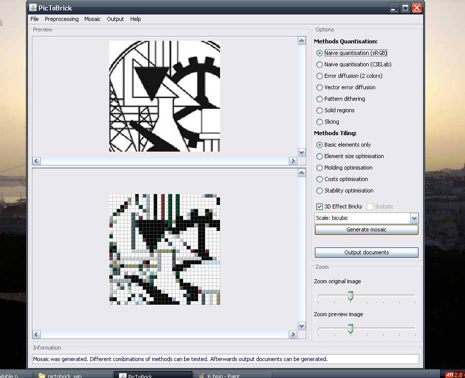The width and height of the screenshot is (465, 378).
Task: Click the PicToBrick title bar icon
Action: (x=33, y=7)
